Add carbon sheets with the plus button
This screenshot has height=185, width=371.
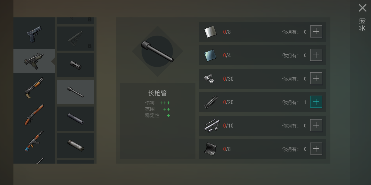pos(316,149)
